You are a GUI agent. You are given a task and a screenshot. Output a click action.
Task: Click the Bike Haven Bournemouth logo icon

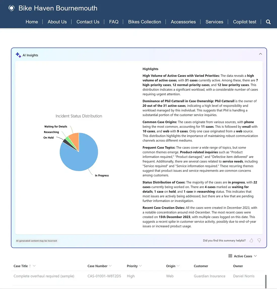tap(12, 8)
